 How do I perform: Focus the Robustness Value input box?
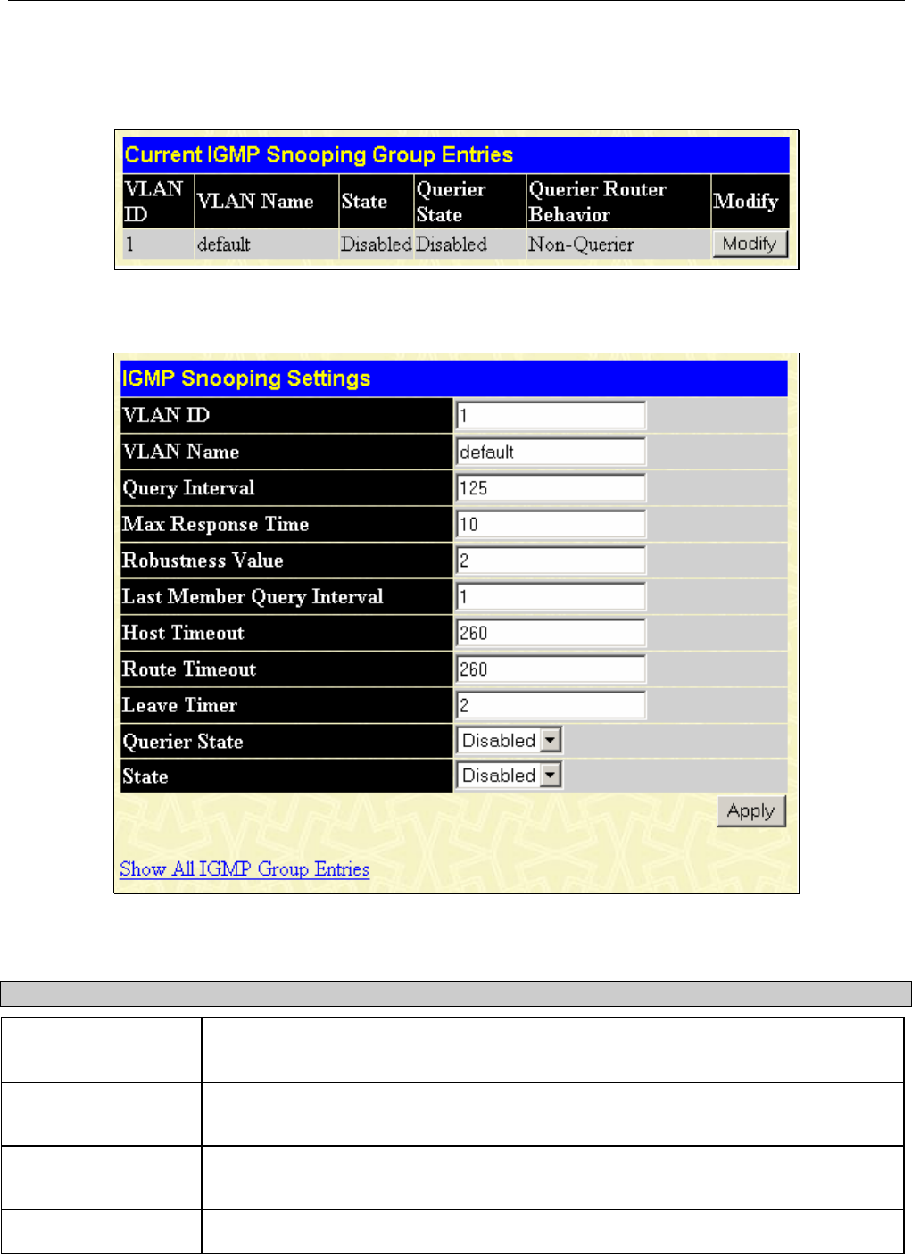551,561
